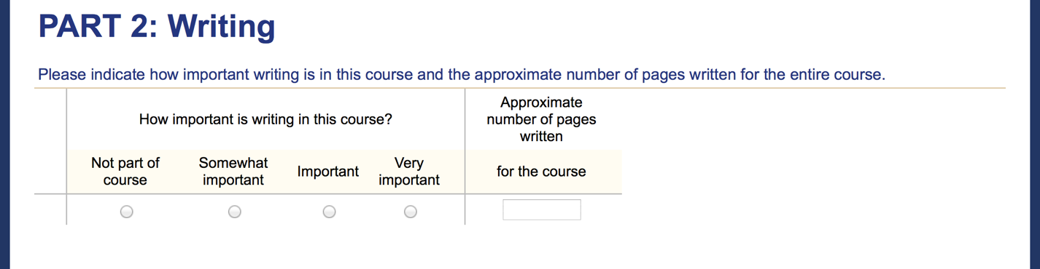Choose the "Somewhat important" radio option
The image size is (1040, 269).
(234, 212)
